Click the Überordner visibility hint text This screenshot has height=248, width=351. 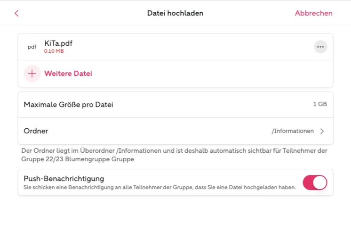175,155
